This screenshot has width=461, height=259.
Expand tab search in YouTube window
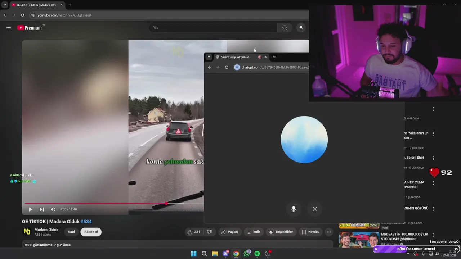tap(5, 5)
